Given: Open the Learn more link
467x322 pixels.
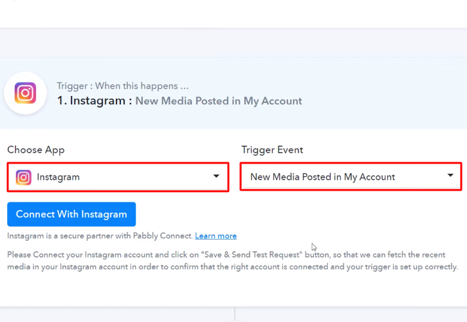Looking at the screenshot, I should (215, 236).
